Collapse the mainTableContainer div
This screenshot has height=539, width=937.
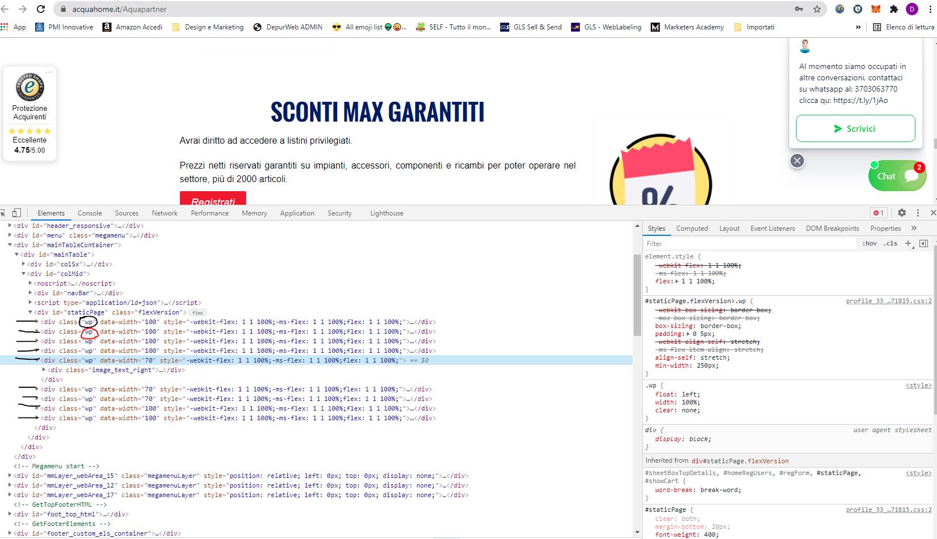(x=10, y=245)
